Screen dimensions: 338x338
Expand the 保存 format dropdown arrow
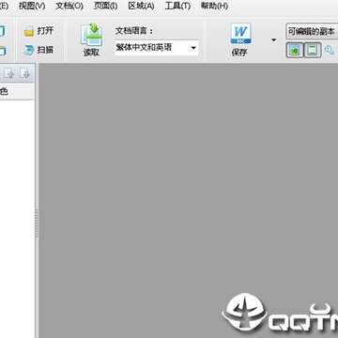pyautogui.click(x=274, y=39)
